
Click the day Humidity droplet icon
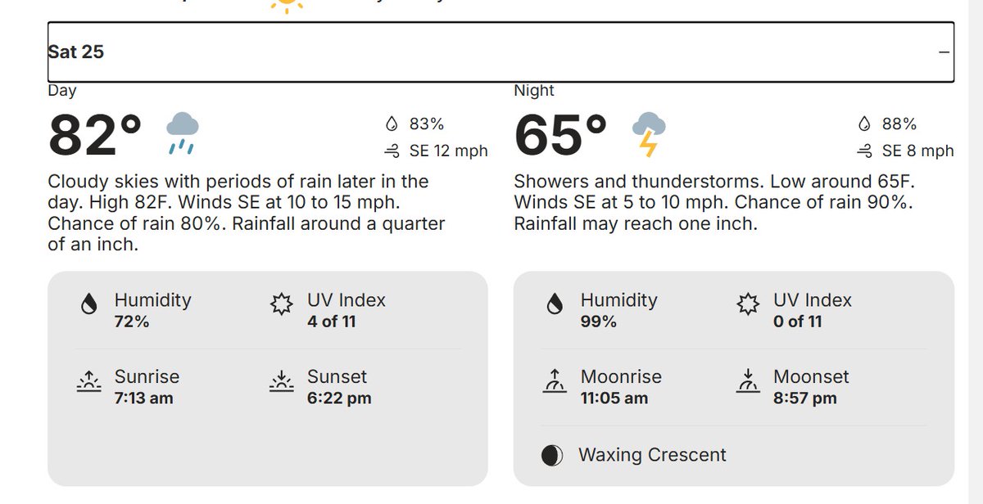(x=88, y=305)
